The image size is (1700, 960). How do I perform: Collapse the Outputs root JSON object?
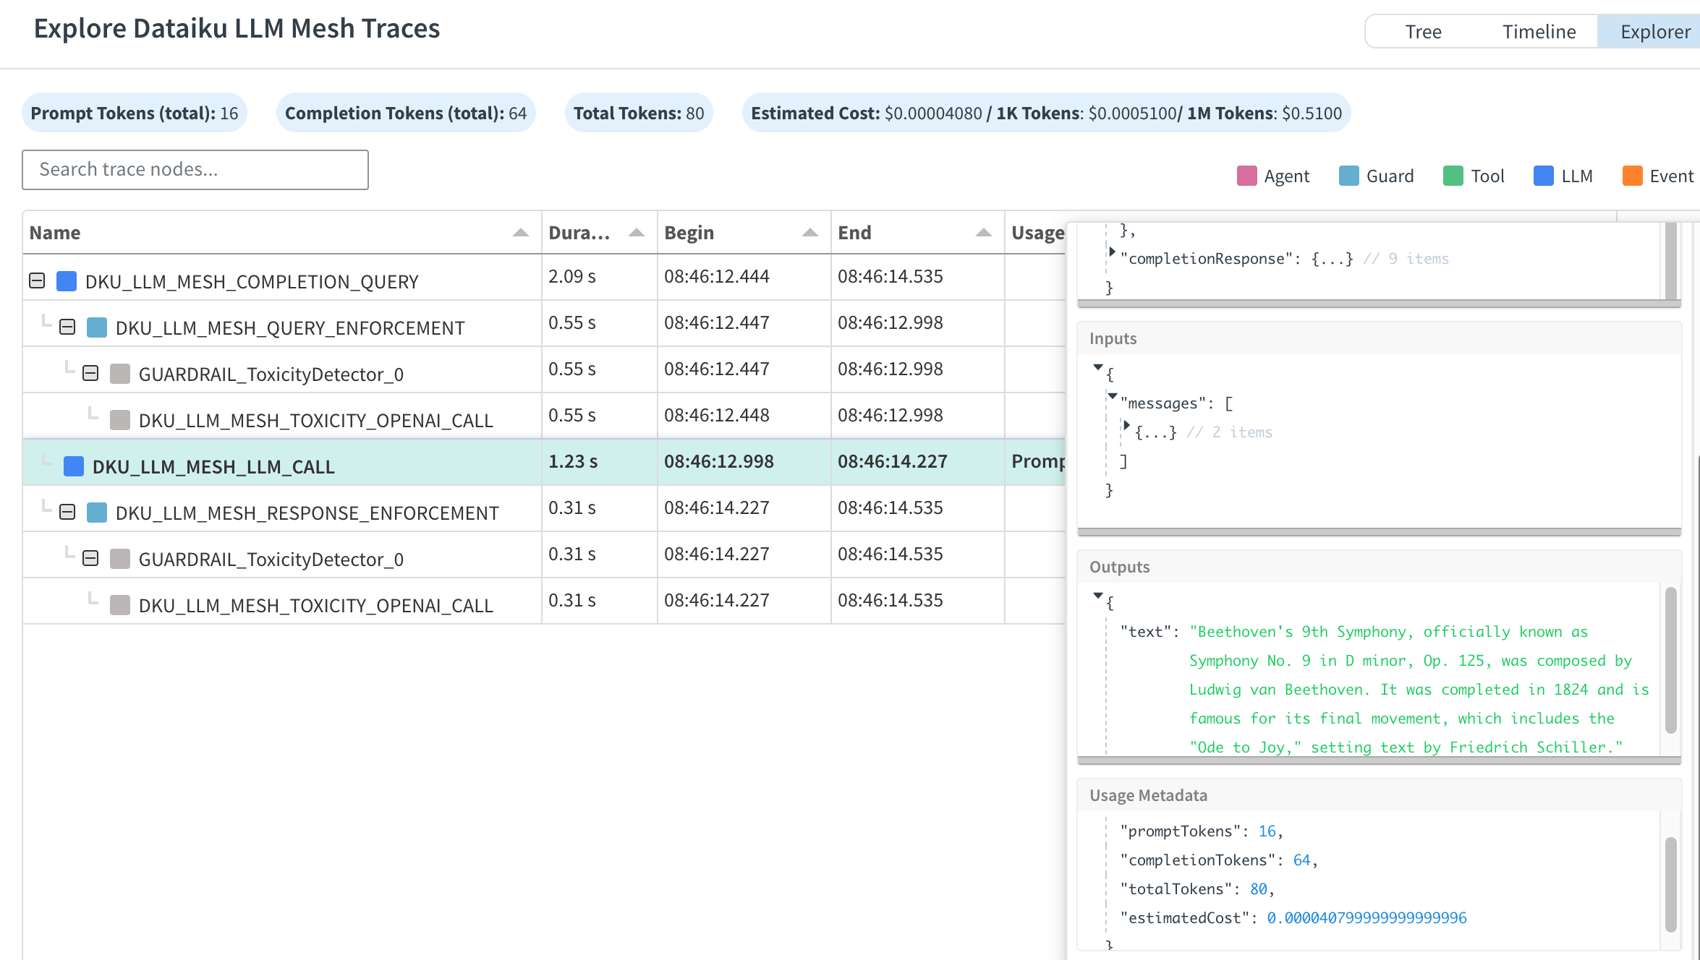pyautogui.click(x=1098, y=595)
